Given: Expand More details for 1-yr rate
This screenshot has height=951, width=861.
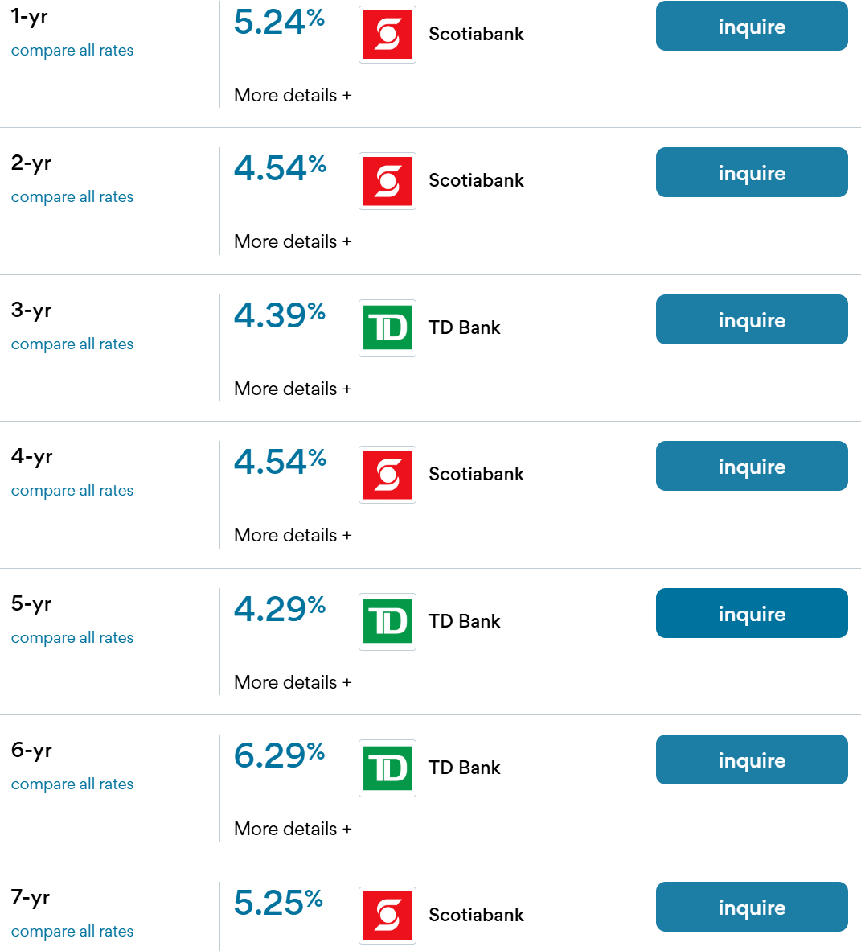Looking at the screenshot, I should 293,95.
